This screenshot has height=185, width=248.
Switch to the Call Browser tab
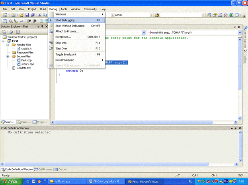point(43,170)
